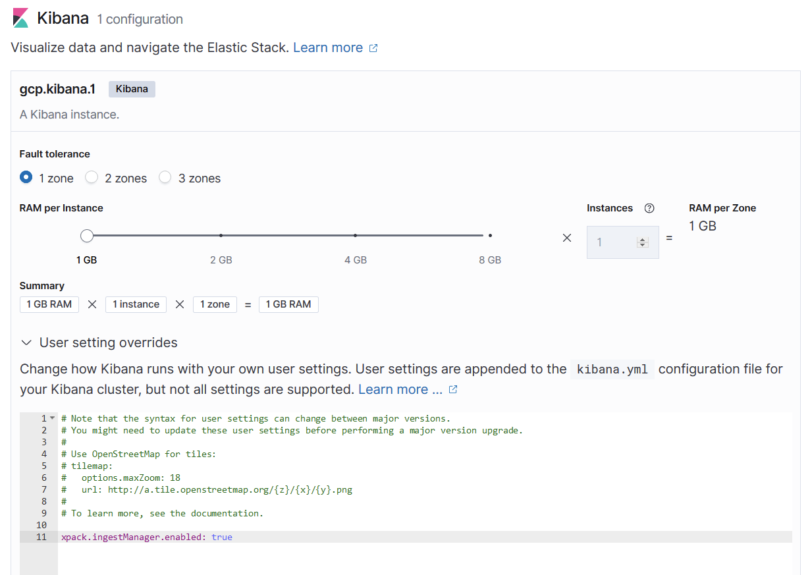Click the '1 GB RAM' summary result badge
The width and height of the screenshot is (812, 575).
[x=288, y=304]
